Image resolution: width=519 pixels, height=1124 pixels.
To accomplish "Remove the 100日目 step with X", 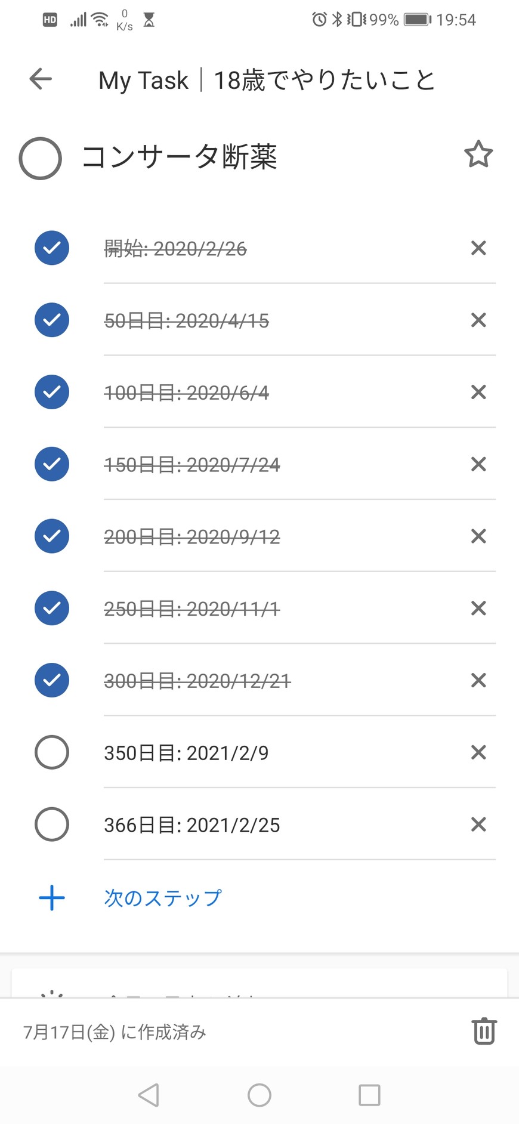I will click(478, 392).
